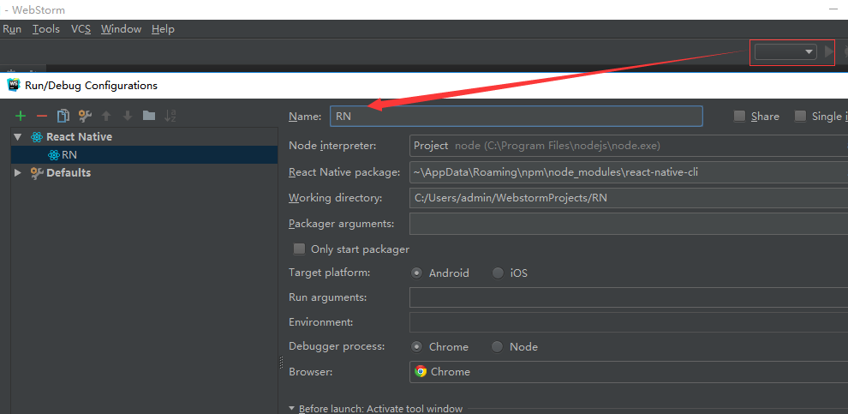This screenshot has width=848, height=414.
Task: Enable the Share checkbox
Action: (739, 116)
